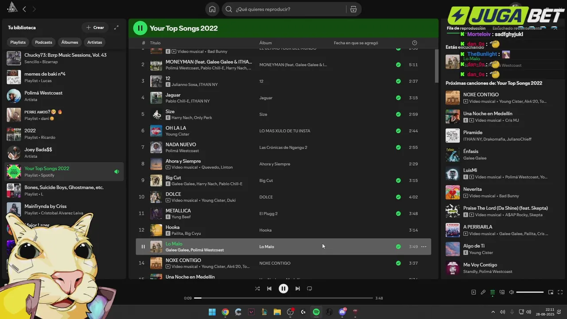Show hidden system tray icons chevron
Viewport: 567px width, 319px height.
(x=493, y=312)
